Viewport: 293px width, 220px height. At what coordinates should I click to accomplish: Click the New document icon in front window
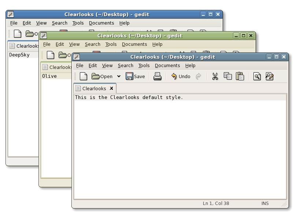click(84, 76)
